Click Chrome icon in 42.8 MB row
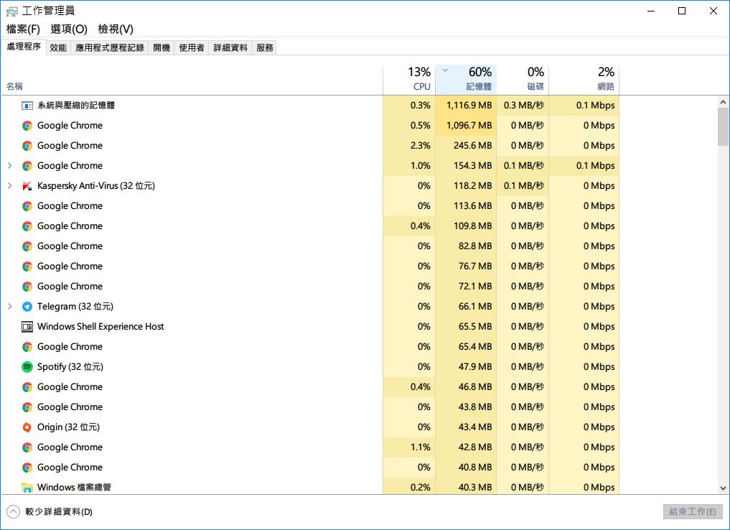The height and width of the screenshot is (530, 730). click(x=27, y=447)
